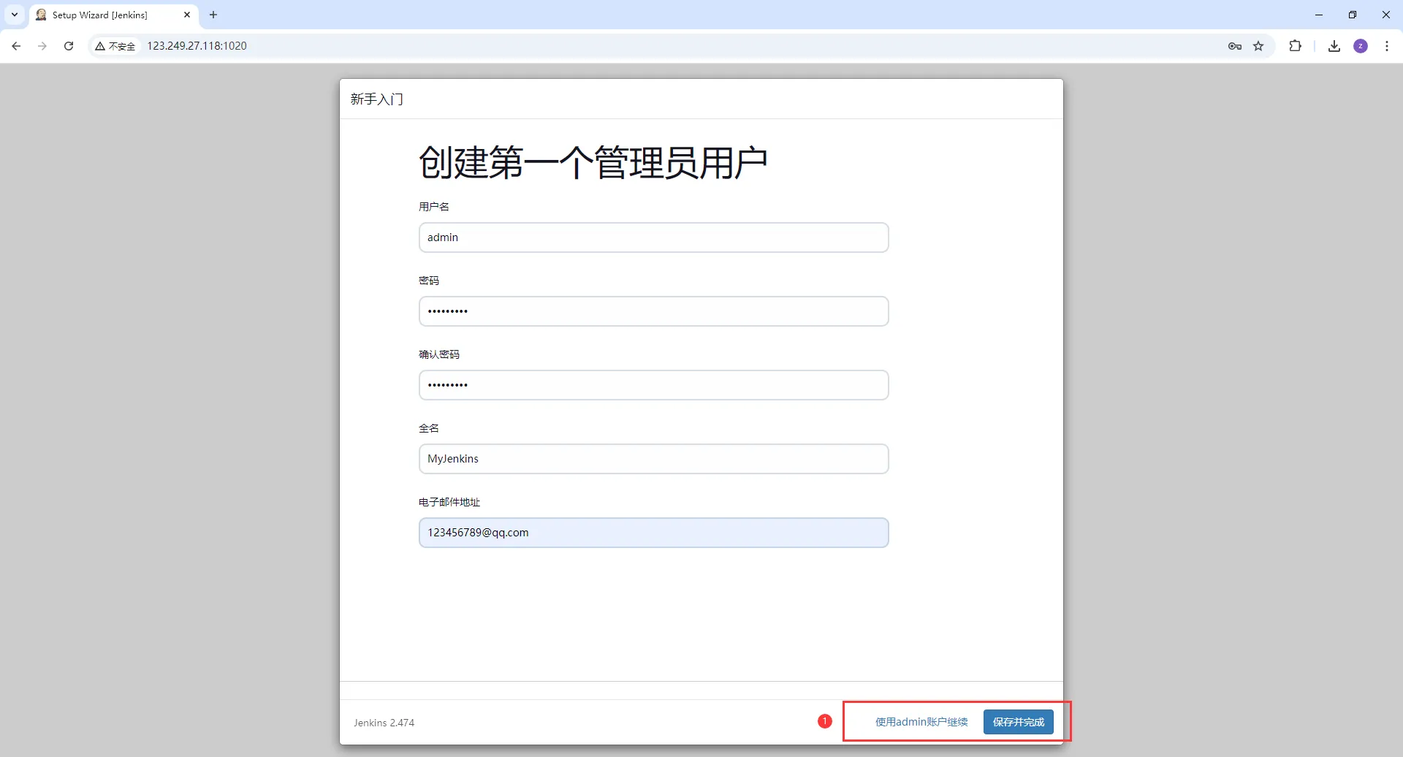This screenshot has height=757, width=1403.
Task: Open the browser downloads icon
Action: point(1334,46)
